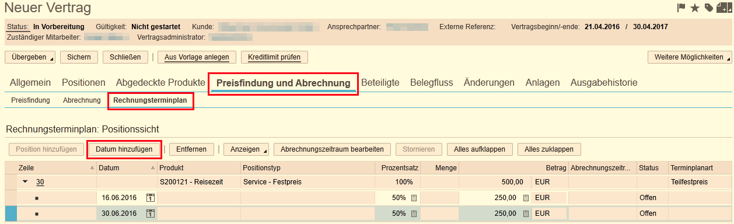Click the Teilfestpreis cell
The height and width of the screenshot is (224, 734).
[x=700, y=182]
